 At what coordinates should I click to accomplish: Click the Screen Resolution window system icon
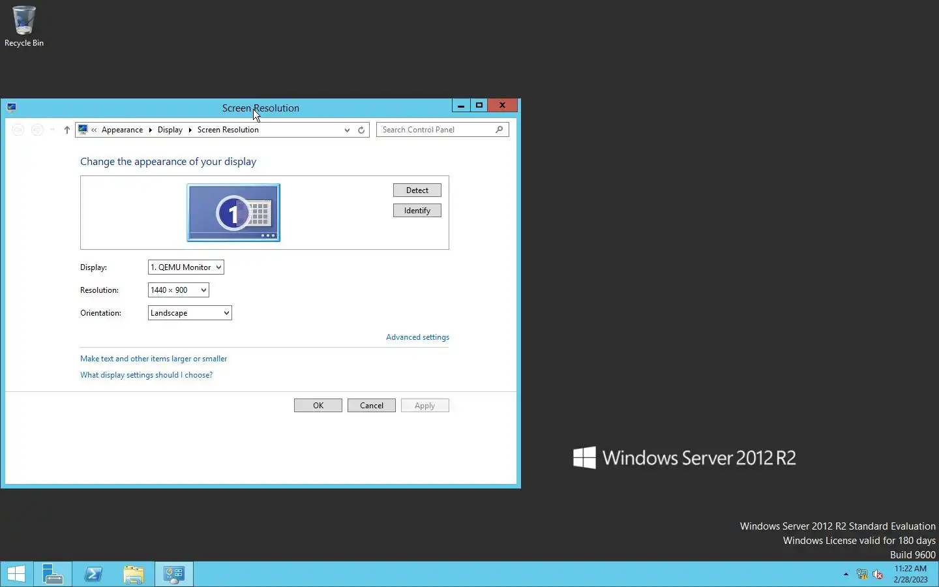tap(11, 108)
